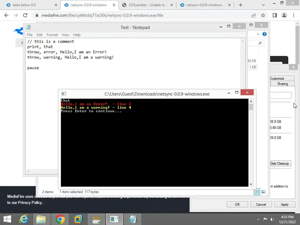This screenshot has width=300, height=225.
Task: Switch Explorer to large icons view
Action: (x=263, y=192)
